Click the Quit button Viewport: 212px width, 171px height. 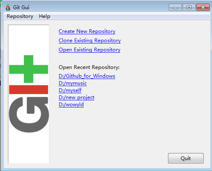click(x=186, y=158)
